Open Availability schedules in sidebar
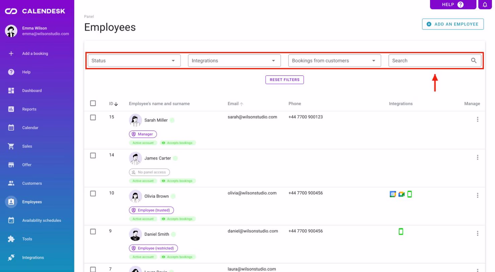Image resolution: width=495 pixels, height=272 pixels. [x=42, y=220]
